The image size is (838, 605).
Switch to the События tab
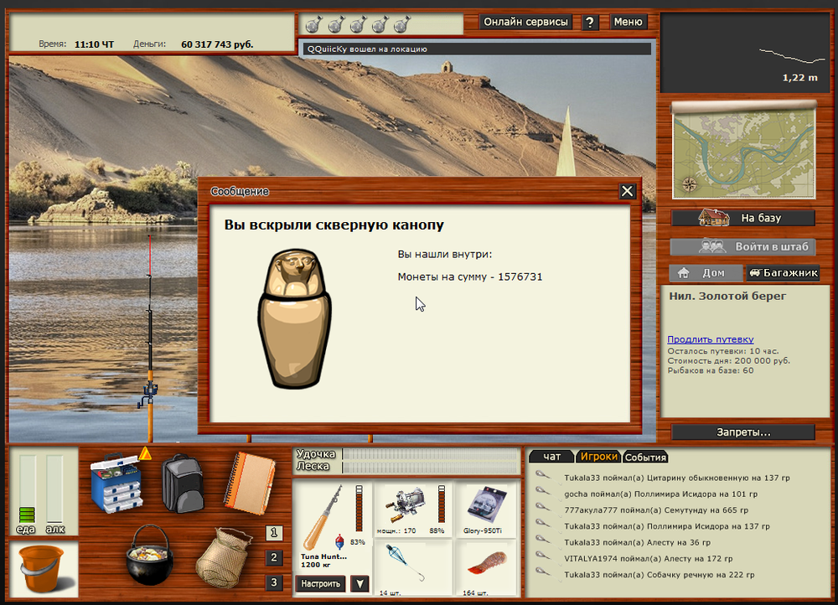[645, 457]
